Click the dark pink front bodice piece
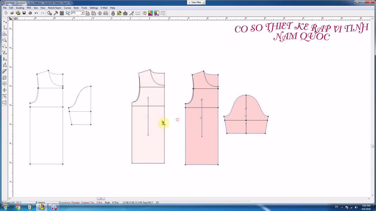The height and width of the screenshot is (211, 376). pos(202,118)
